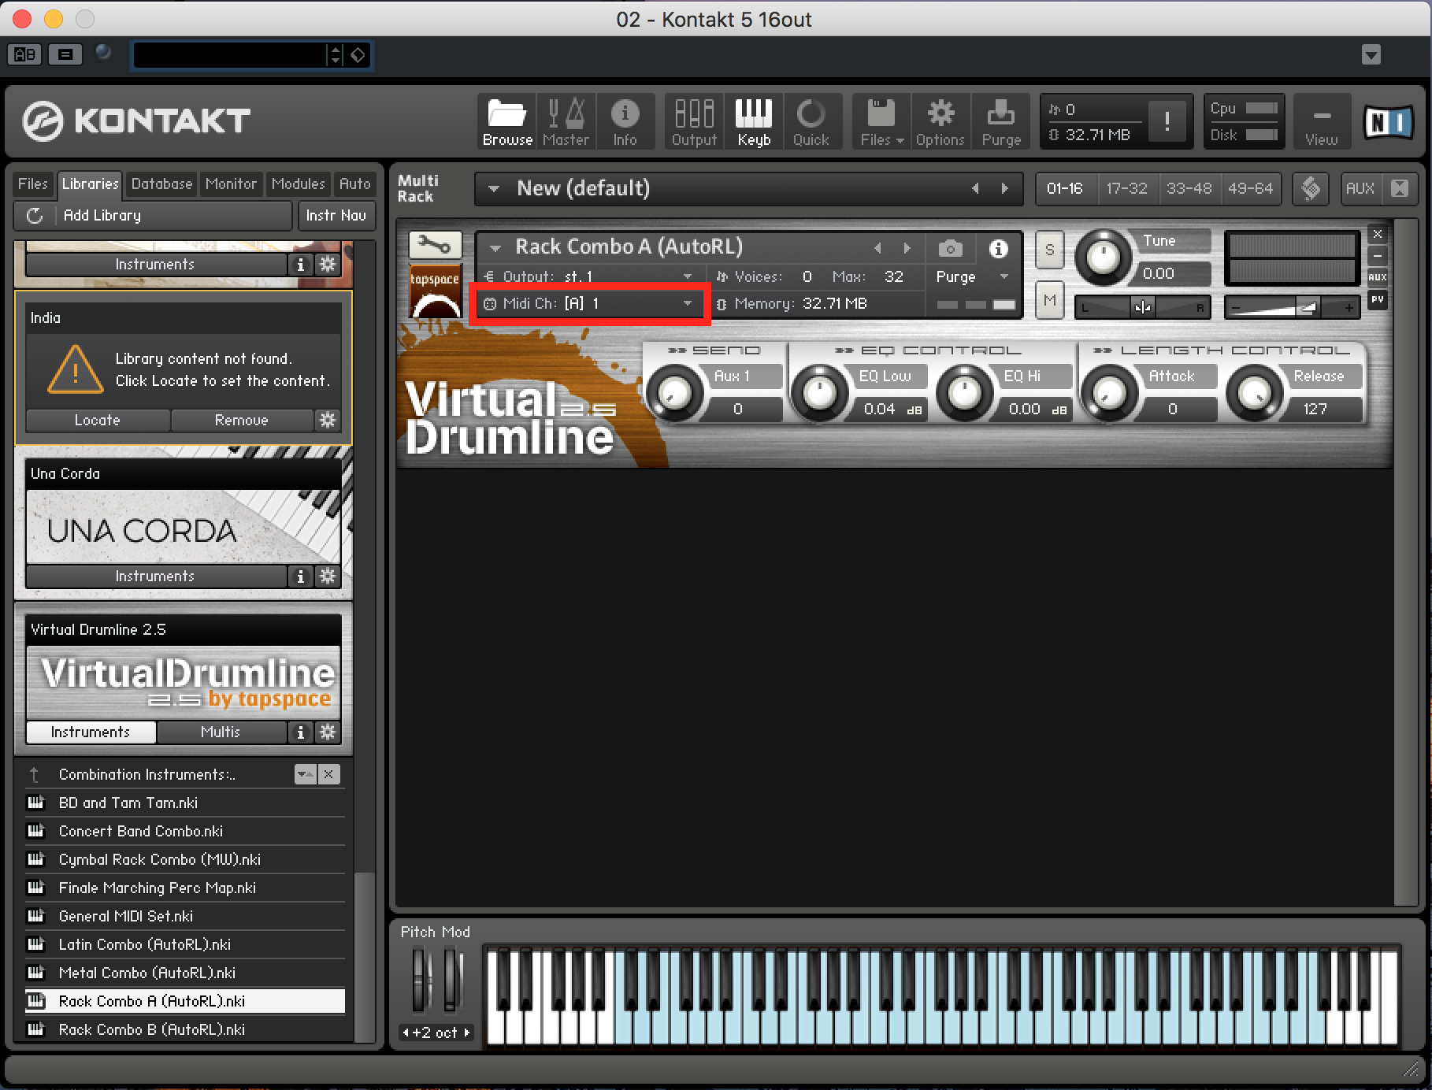Open the Virtual Drumline library gear options

click(x=328, y=732)
